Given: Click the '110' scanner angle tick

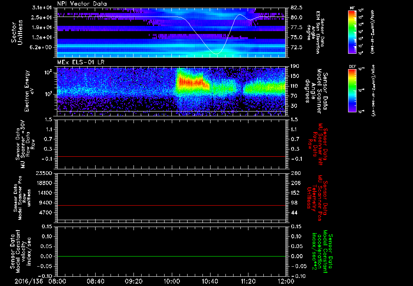Looking at the screenshot, I should (295, 86).
